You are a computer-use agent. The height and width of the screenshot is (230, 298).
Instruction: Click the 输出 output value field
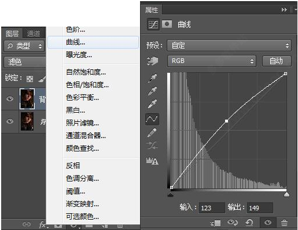pos(260,208)
